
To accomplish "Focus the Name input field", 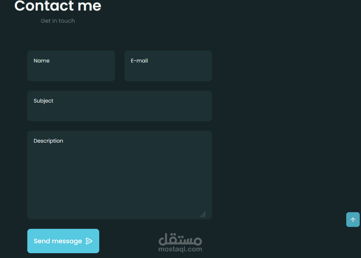I will [x=71, y=66].
